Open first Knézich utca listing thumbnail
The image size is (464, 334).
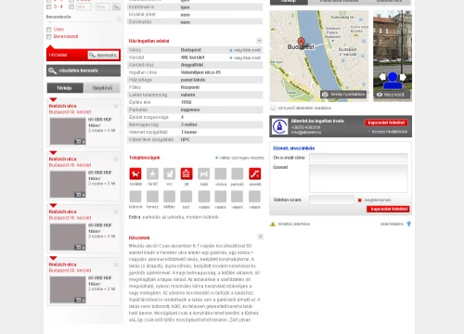point(68,132)
